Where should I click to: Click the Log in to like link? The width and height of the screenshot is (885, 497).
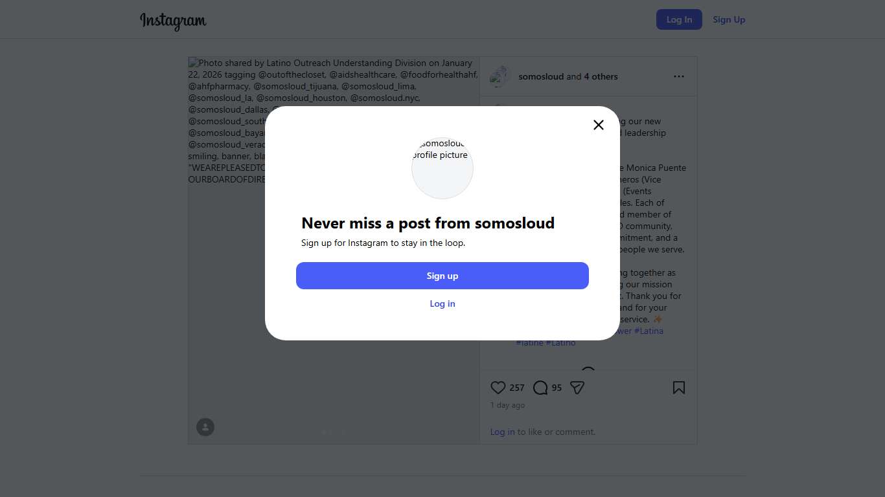(502, 432)
